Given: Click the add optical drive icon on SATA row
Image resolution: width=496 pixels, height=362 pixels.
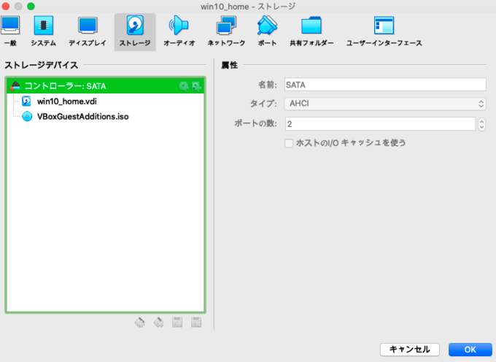Looking at the screenshot, I should (184, 86).
